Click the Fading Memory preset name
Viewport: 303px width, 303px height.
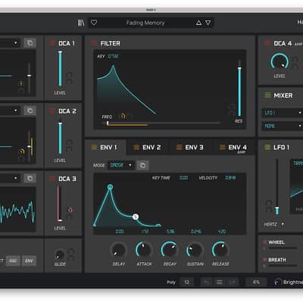[x=145, y=23]
